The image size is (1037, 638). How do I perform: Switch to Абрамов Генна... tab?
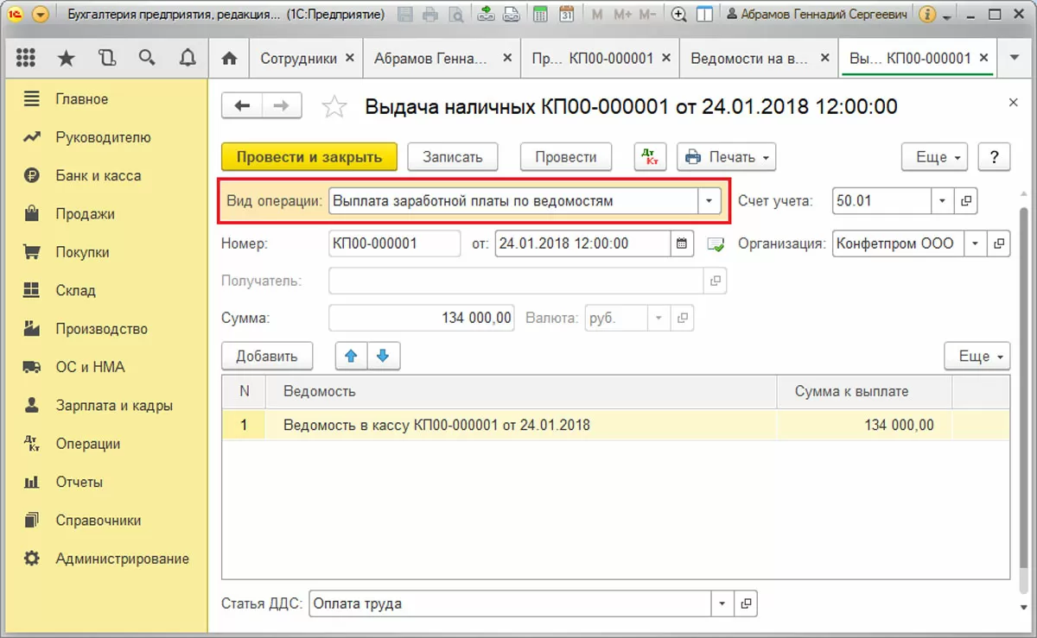coord(431,58)
